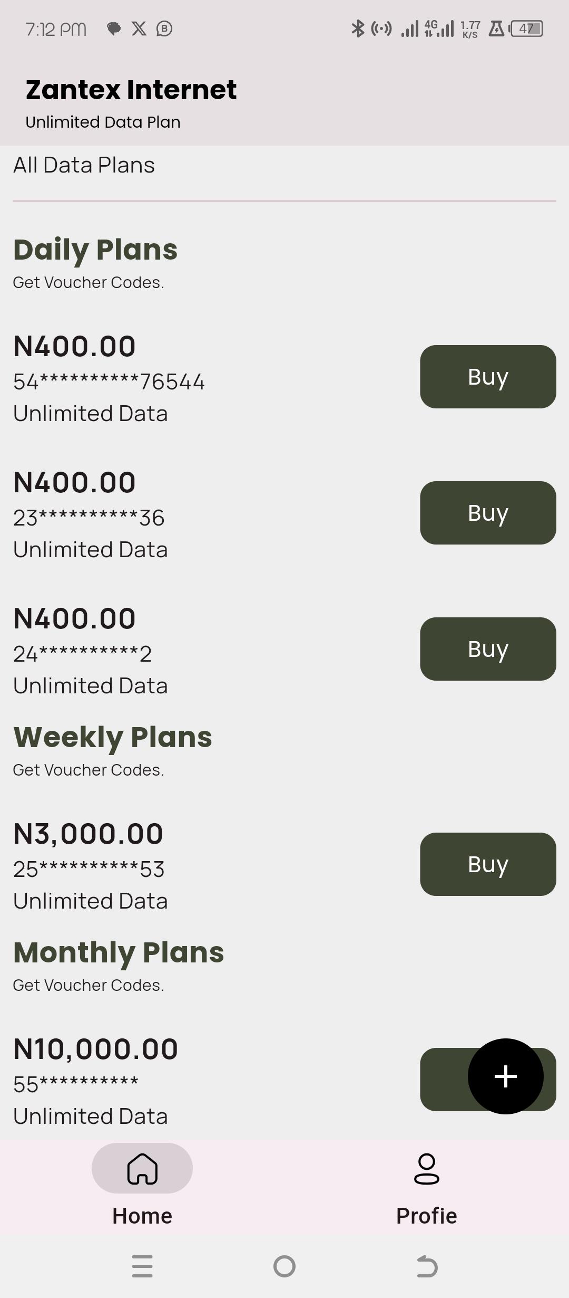Buy the N3,000.00 weekly plan
Image resolution: width=569 pixels, height=1298 pixels.
click(x=488, y=864)
